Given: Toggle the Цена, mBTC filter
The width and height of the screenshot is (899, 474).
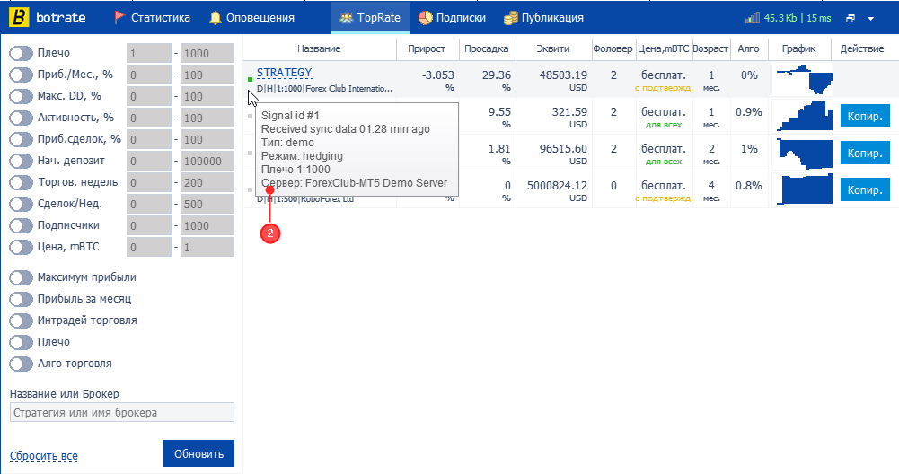Looking at the screenshot, I should [22, 247].
